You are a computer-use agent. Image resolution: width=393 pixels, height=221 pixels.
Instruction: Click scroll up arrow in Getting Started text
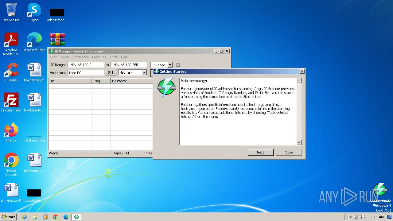[299, 81]
